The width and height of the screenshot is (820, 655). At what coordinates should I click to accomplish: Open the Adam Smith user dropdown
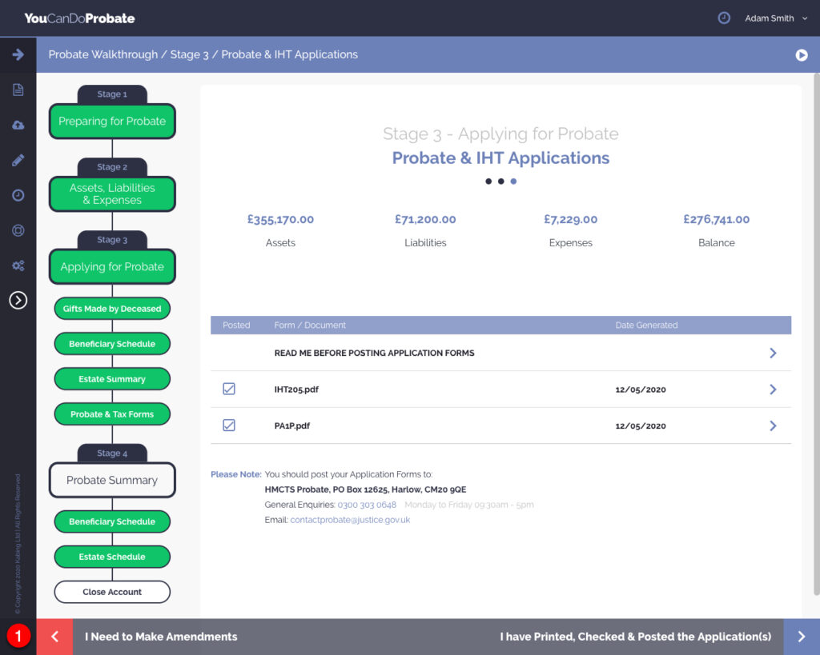click(776, 18)
